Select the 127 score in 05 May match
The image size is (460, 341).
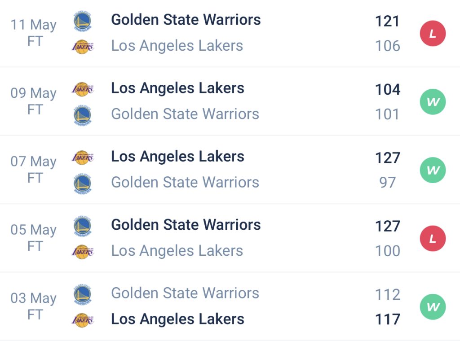tap(388, 226)
